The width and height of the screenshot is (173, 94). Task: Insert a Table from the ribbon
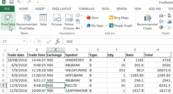click(x=43, y=20)
